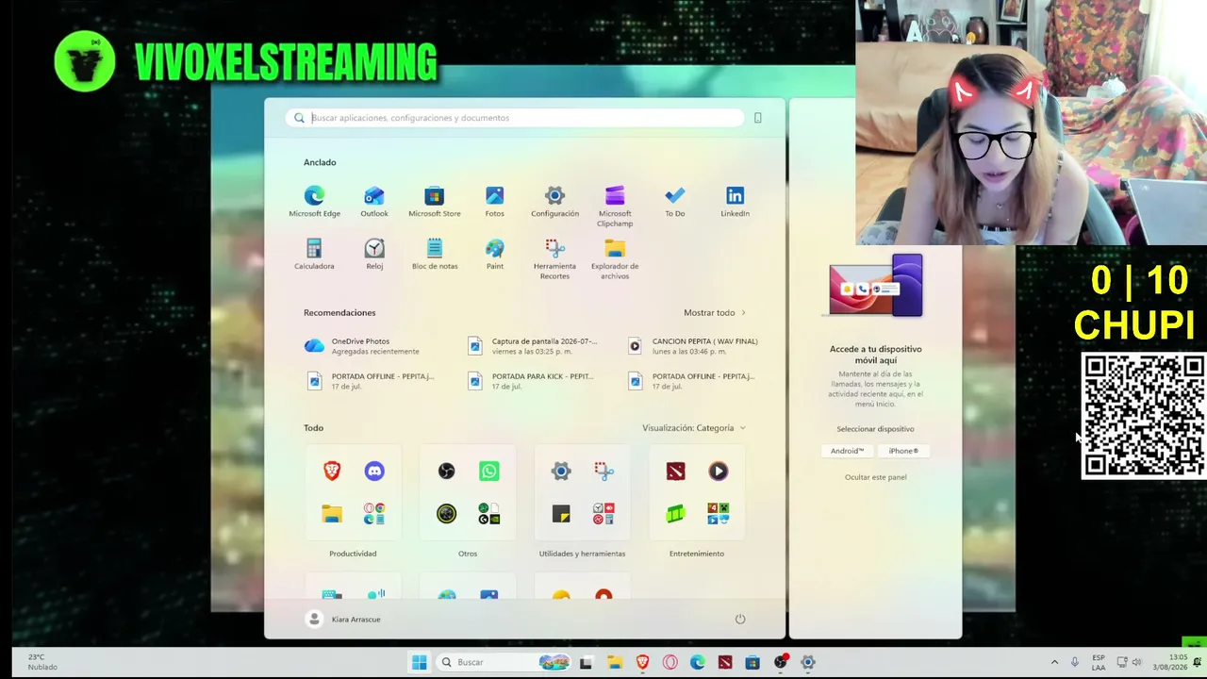Launch Microsoft Clipchamp

pyautogui.click(x=615, y=206)
